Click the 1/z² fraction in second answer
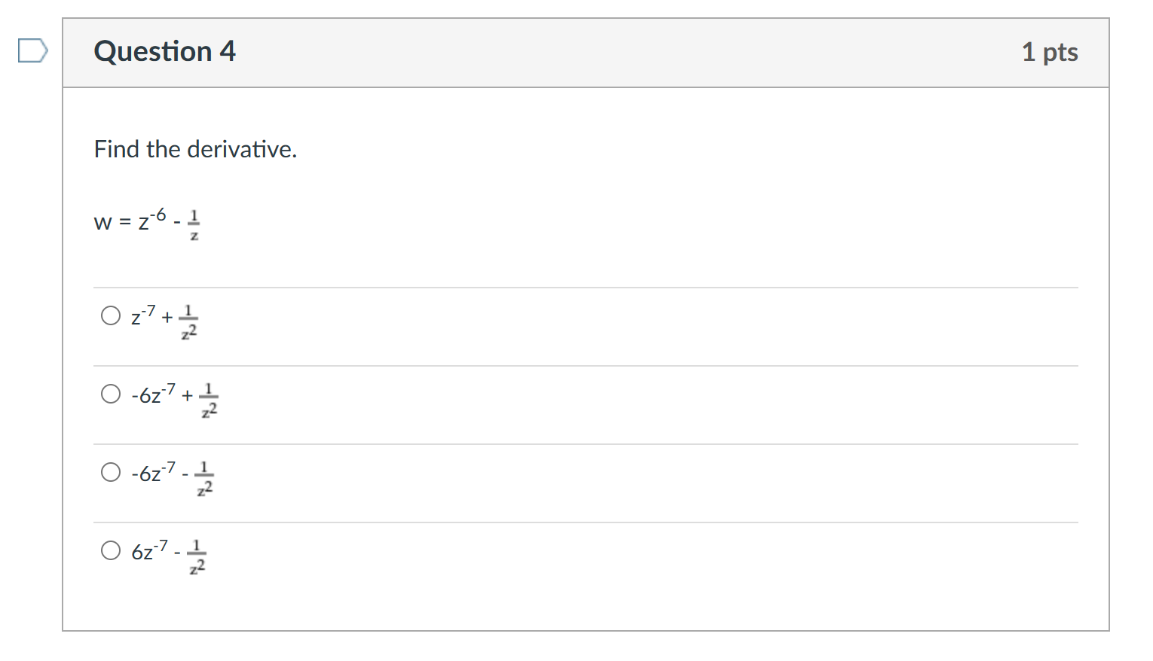The height and width of the screenshot is (661, 1153). click(209, 400)
